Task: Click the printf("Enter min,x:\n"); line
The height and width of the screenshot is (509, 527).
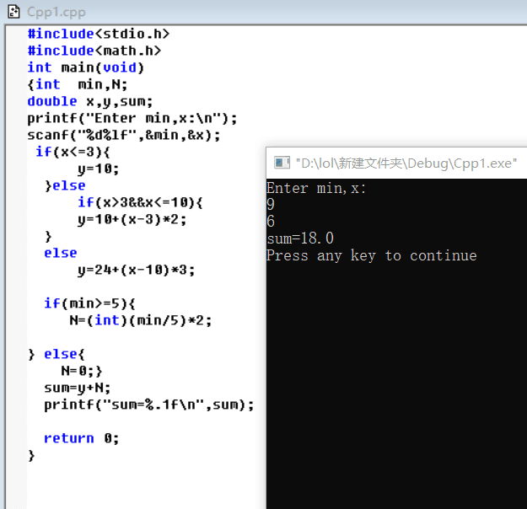Action: click(x=132, y=118)
